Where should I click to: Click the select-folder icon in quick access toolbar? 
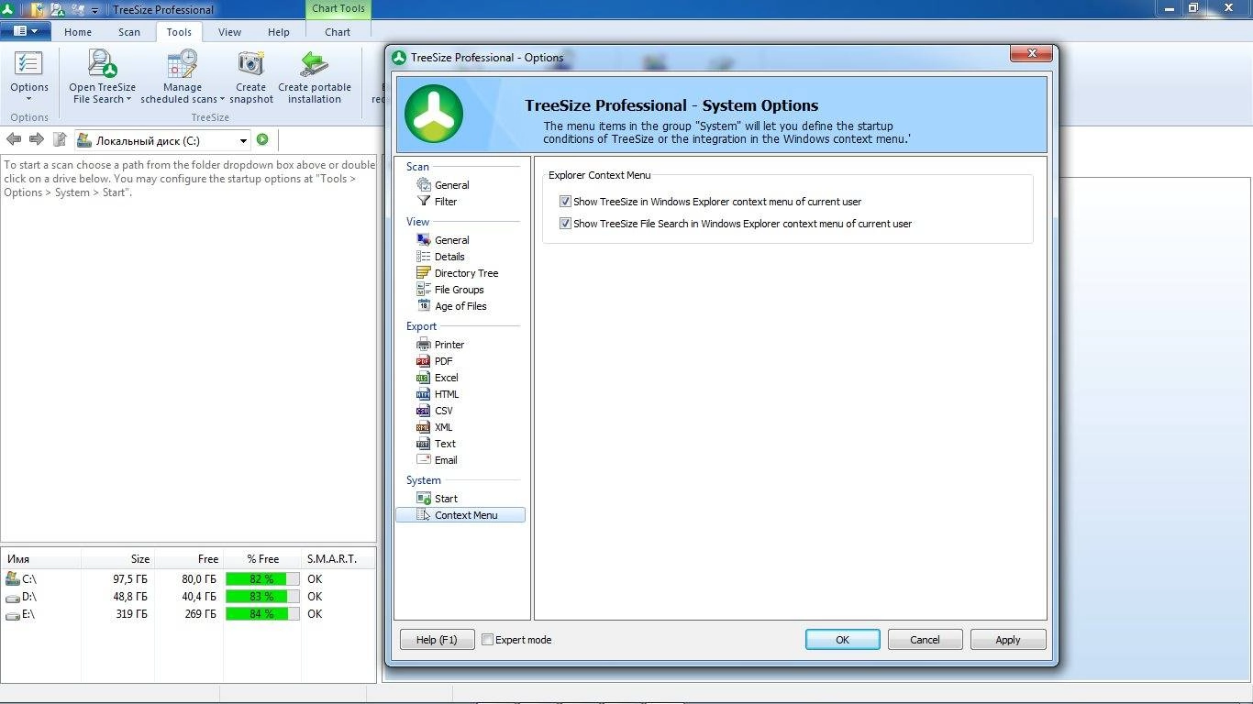click(38, 10)
